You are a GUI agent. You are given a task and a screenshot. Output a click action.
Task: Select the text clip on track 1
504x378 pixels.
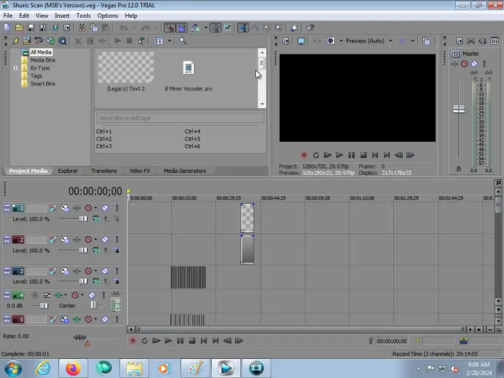tap(247, 218)
